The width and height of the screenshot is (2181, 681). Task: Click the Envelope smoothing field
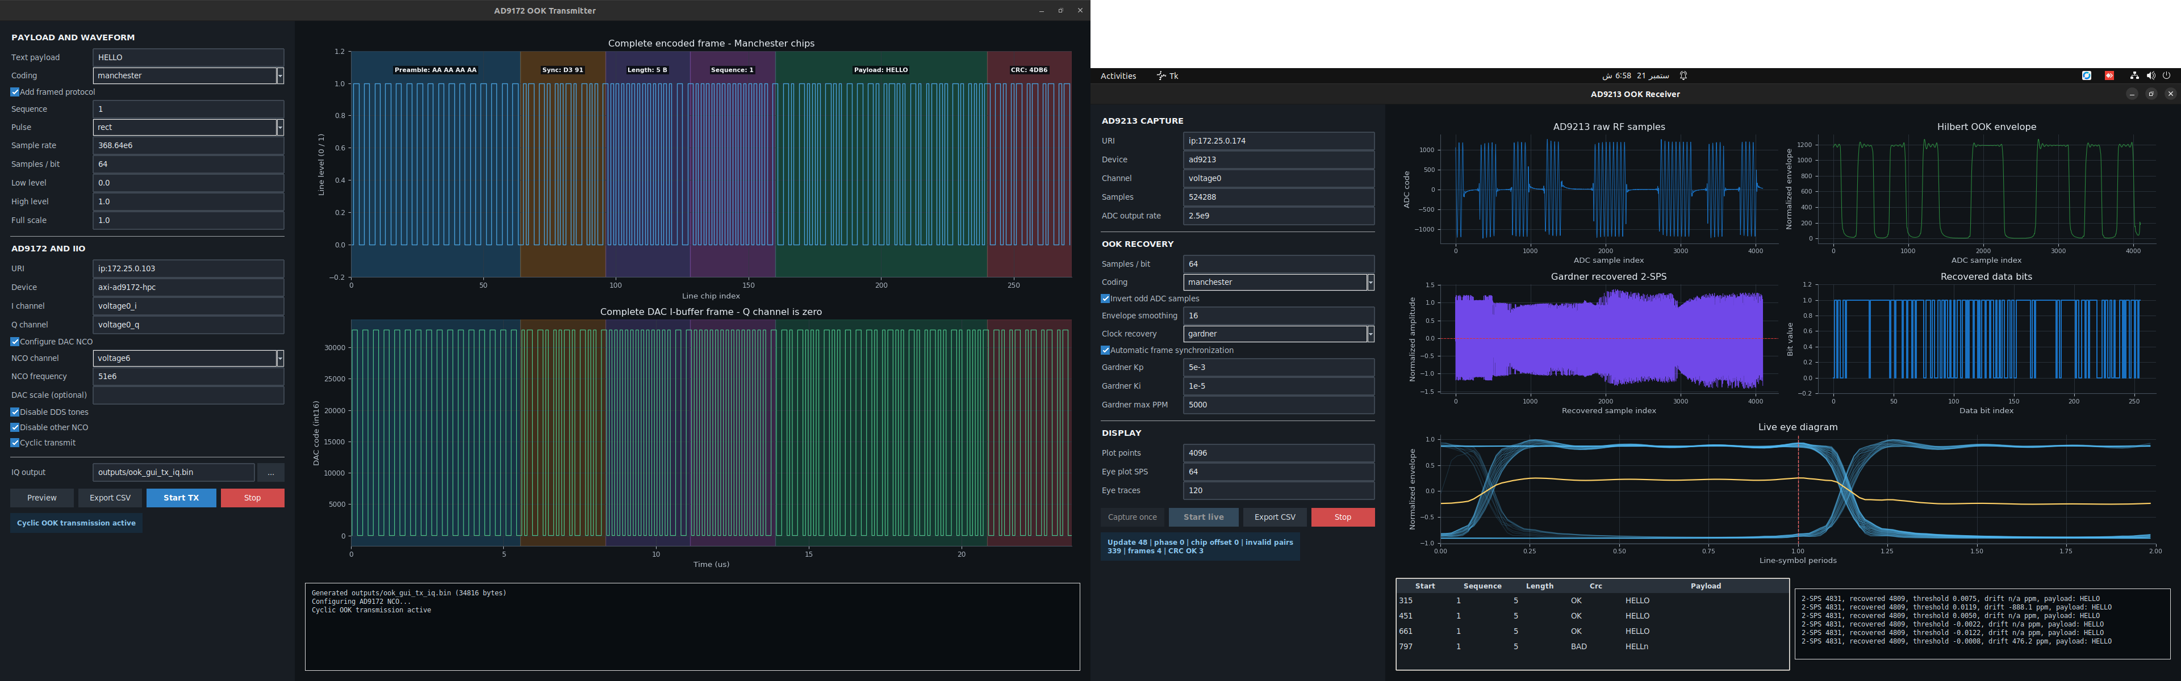tap(1278, 316)
